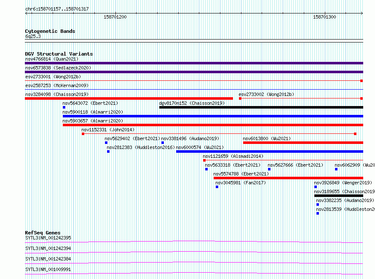Click the nsv6000574 (Wu2021) blue bar

click(270, 151)
